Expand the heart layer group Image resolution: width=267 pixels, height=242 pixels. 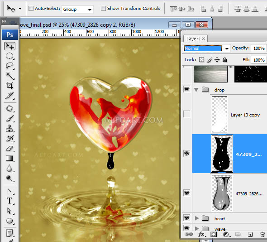pyautogui.click(x=197, y=218)
